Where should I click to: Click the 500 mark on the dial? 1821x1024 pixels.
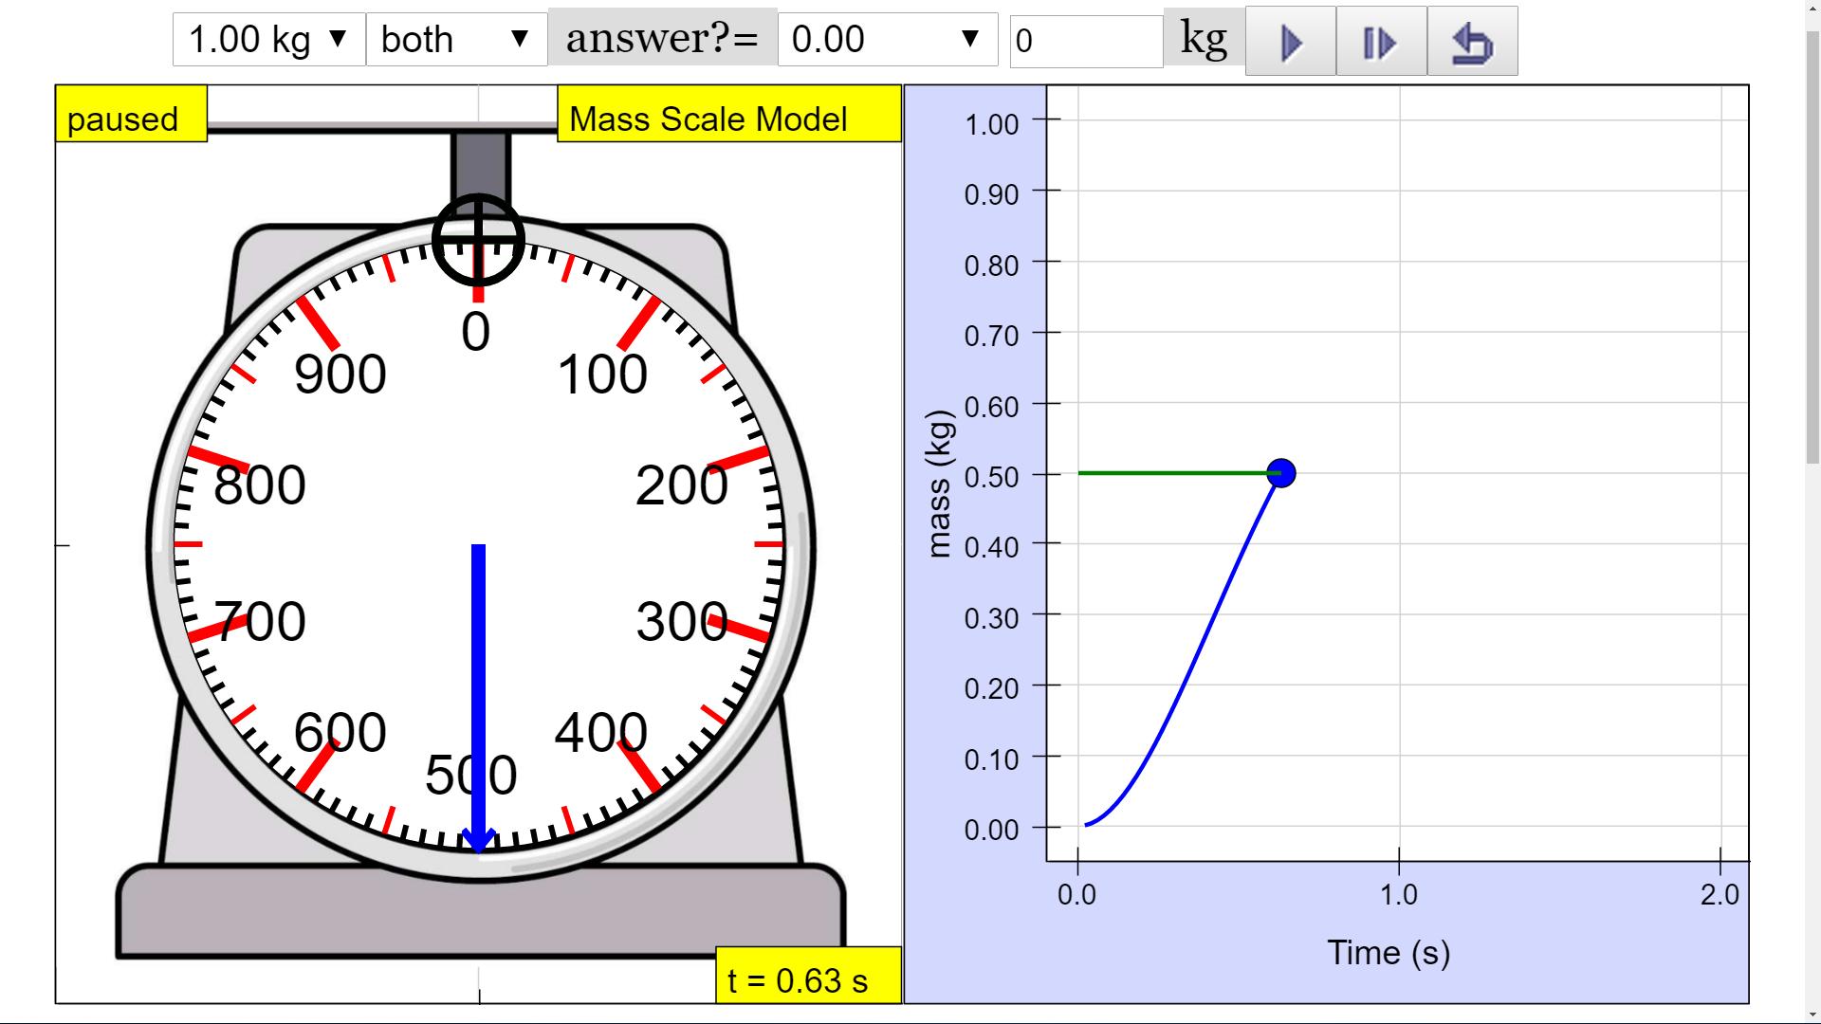coord(470,775)
